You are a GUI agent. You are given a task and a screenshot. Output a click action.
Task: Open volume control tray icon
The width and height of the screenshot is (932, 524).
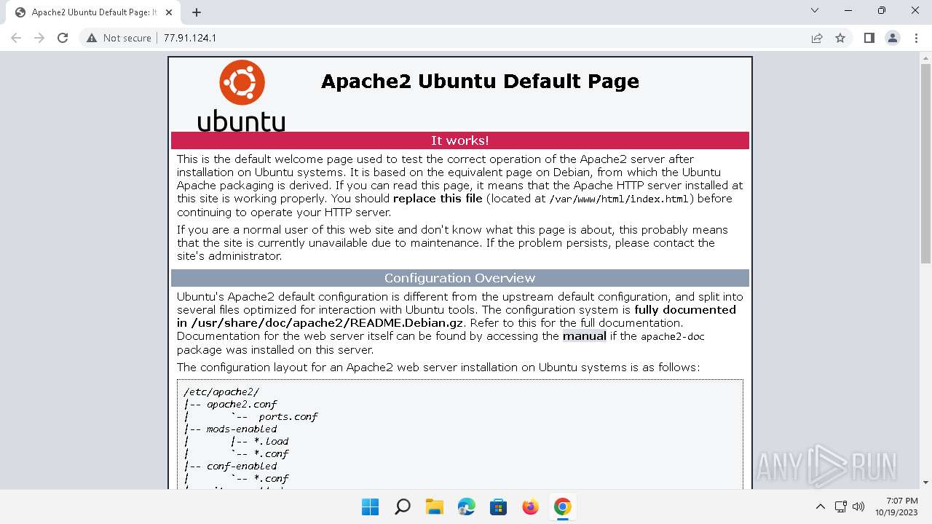click(858, 507)
